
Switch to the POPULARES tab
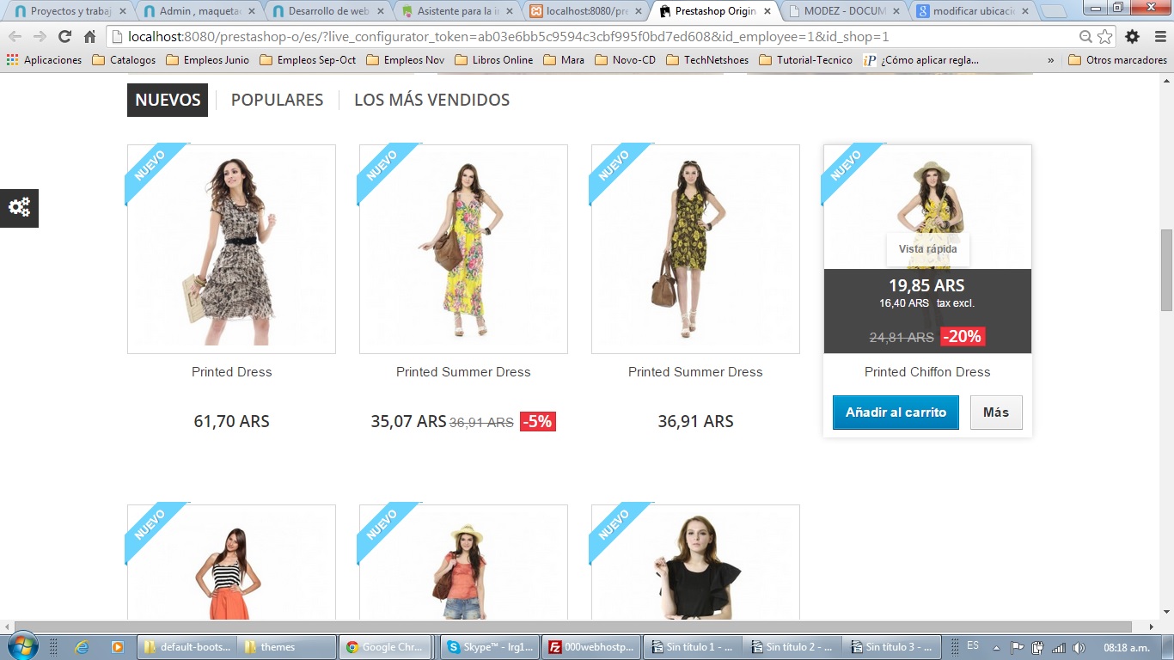click(x=277, y=100)
